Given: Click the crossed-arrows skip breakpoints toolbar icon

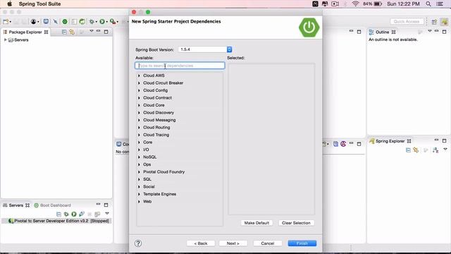Looking at the screenshot, I should coord(55,22).
